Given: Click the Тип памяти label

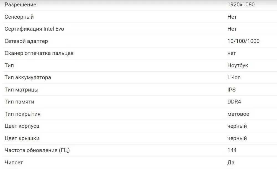Looking at the screenshot, I should [19, 102].
